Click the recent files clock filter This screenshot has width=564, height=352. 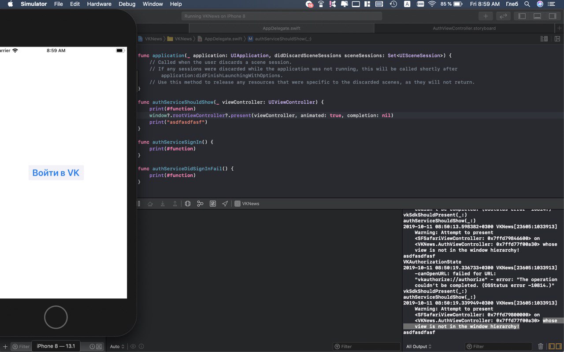pos(92,347)
